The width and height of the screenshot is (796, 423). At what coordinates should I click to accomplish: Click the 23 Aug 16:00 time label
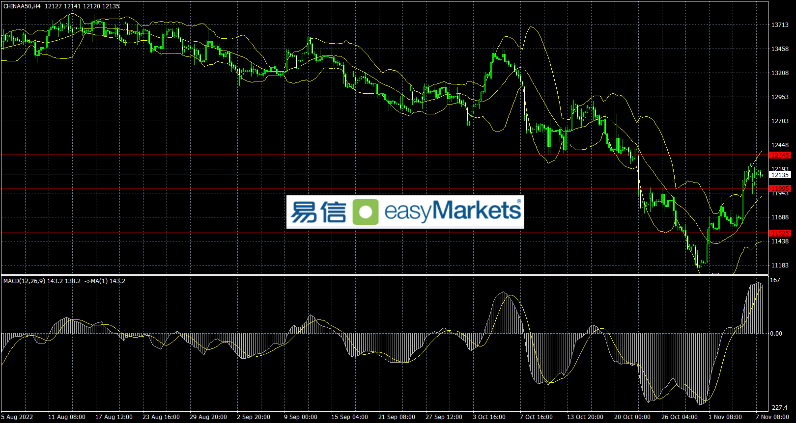pos(161,417)
